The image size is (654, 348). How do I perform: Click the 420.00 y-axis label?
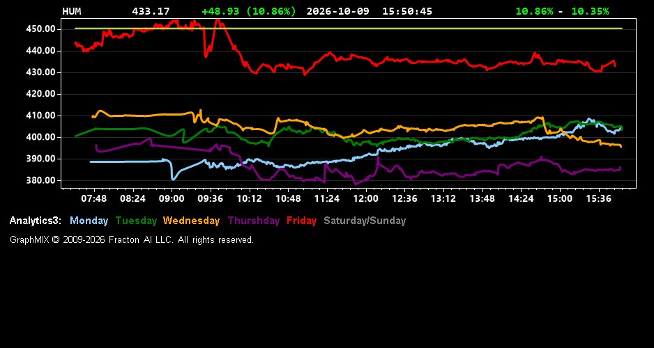tap(41, 94)
